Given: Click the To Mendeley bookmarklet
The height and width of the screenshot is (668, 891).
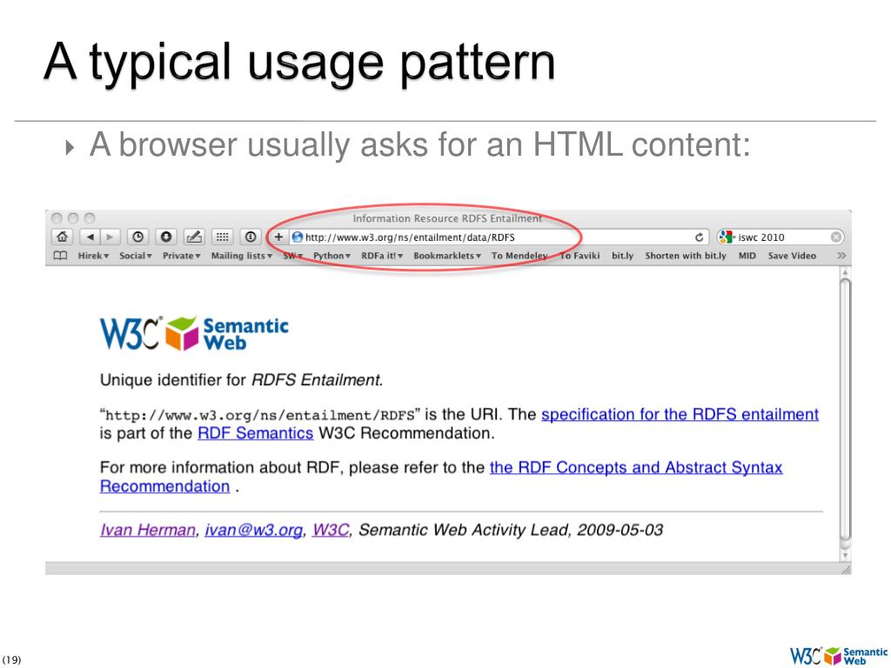Looking at the screenshot, I should [519, 256].
